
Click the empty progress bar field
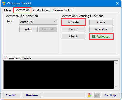coord(64,95)
